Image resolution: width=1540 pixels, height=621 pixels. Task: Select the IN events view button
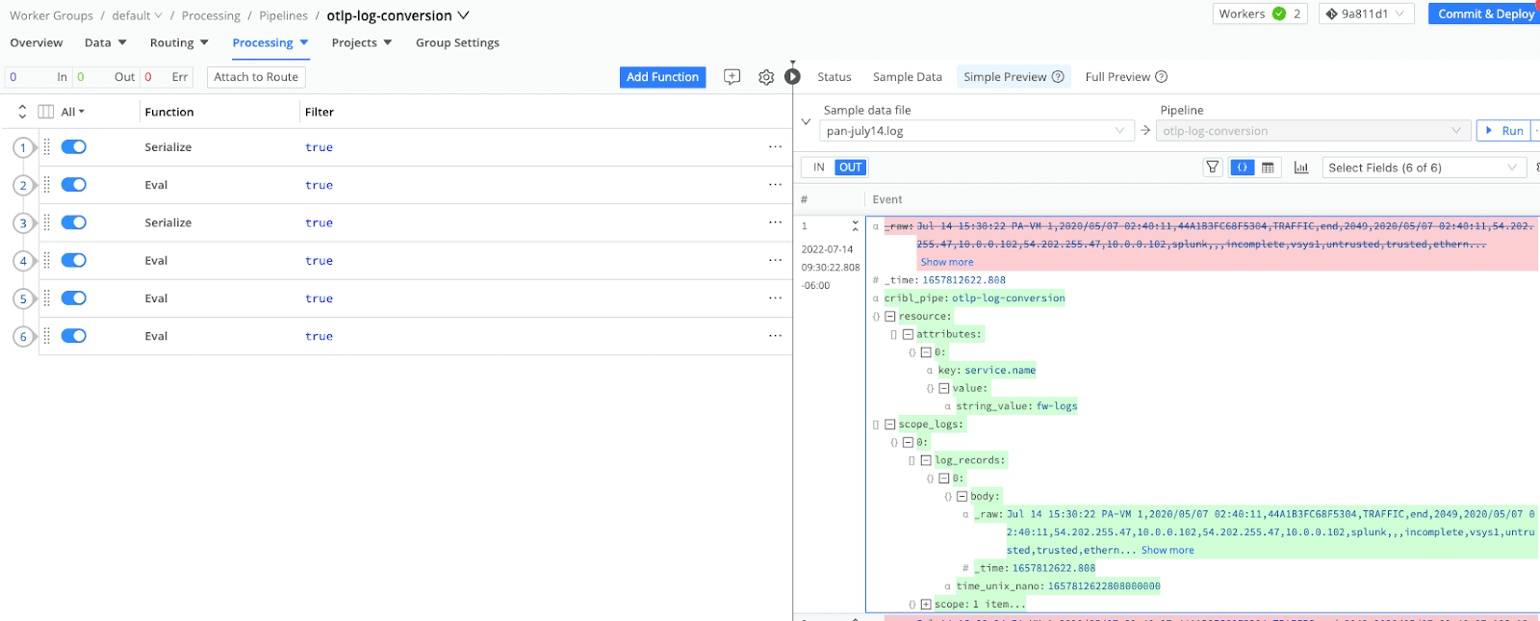pos(818,168)
